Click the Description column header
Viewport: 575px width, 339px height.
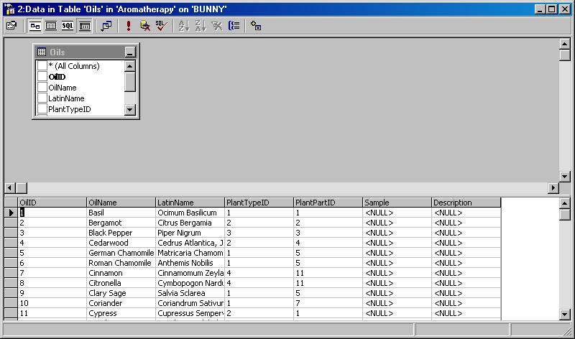tap(466, 203)
